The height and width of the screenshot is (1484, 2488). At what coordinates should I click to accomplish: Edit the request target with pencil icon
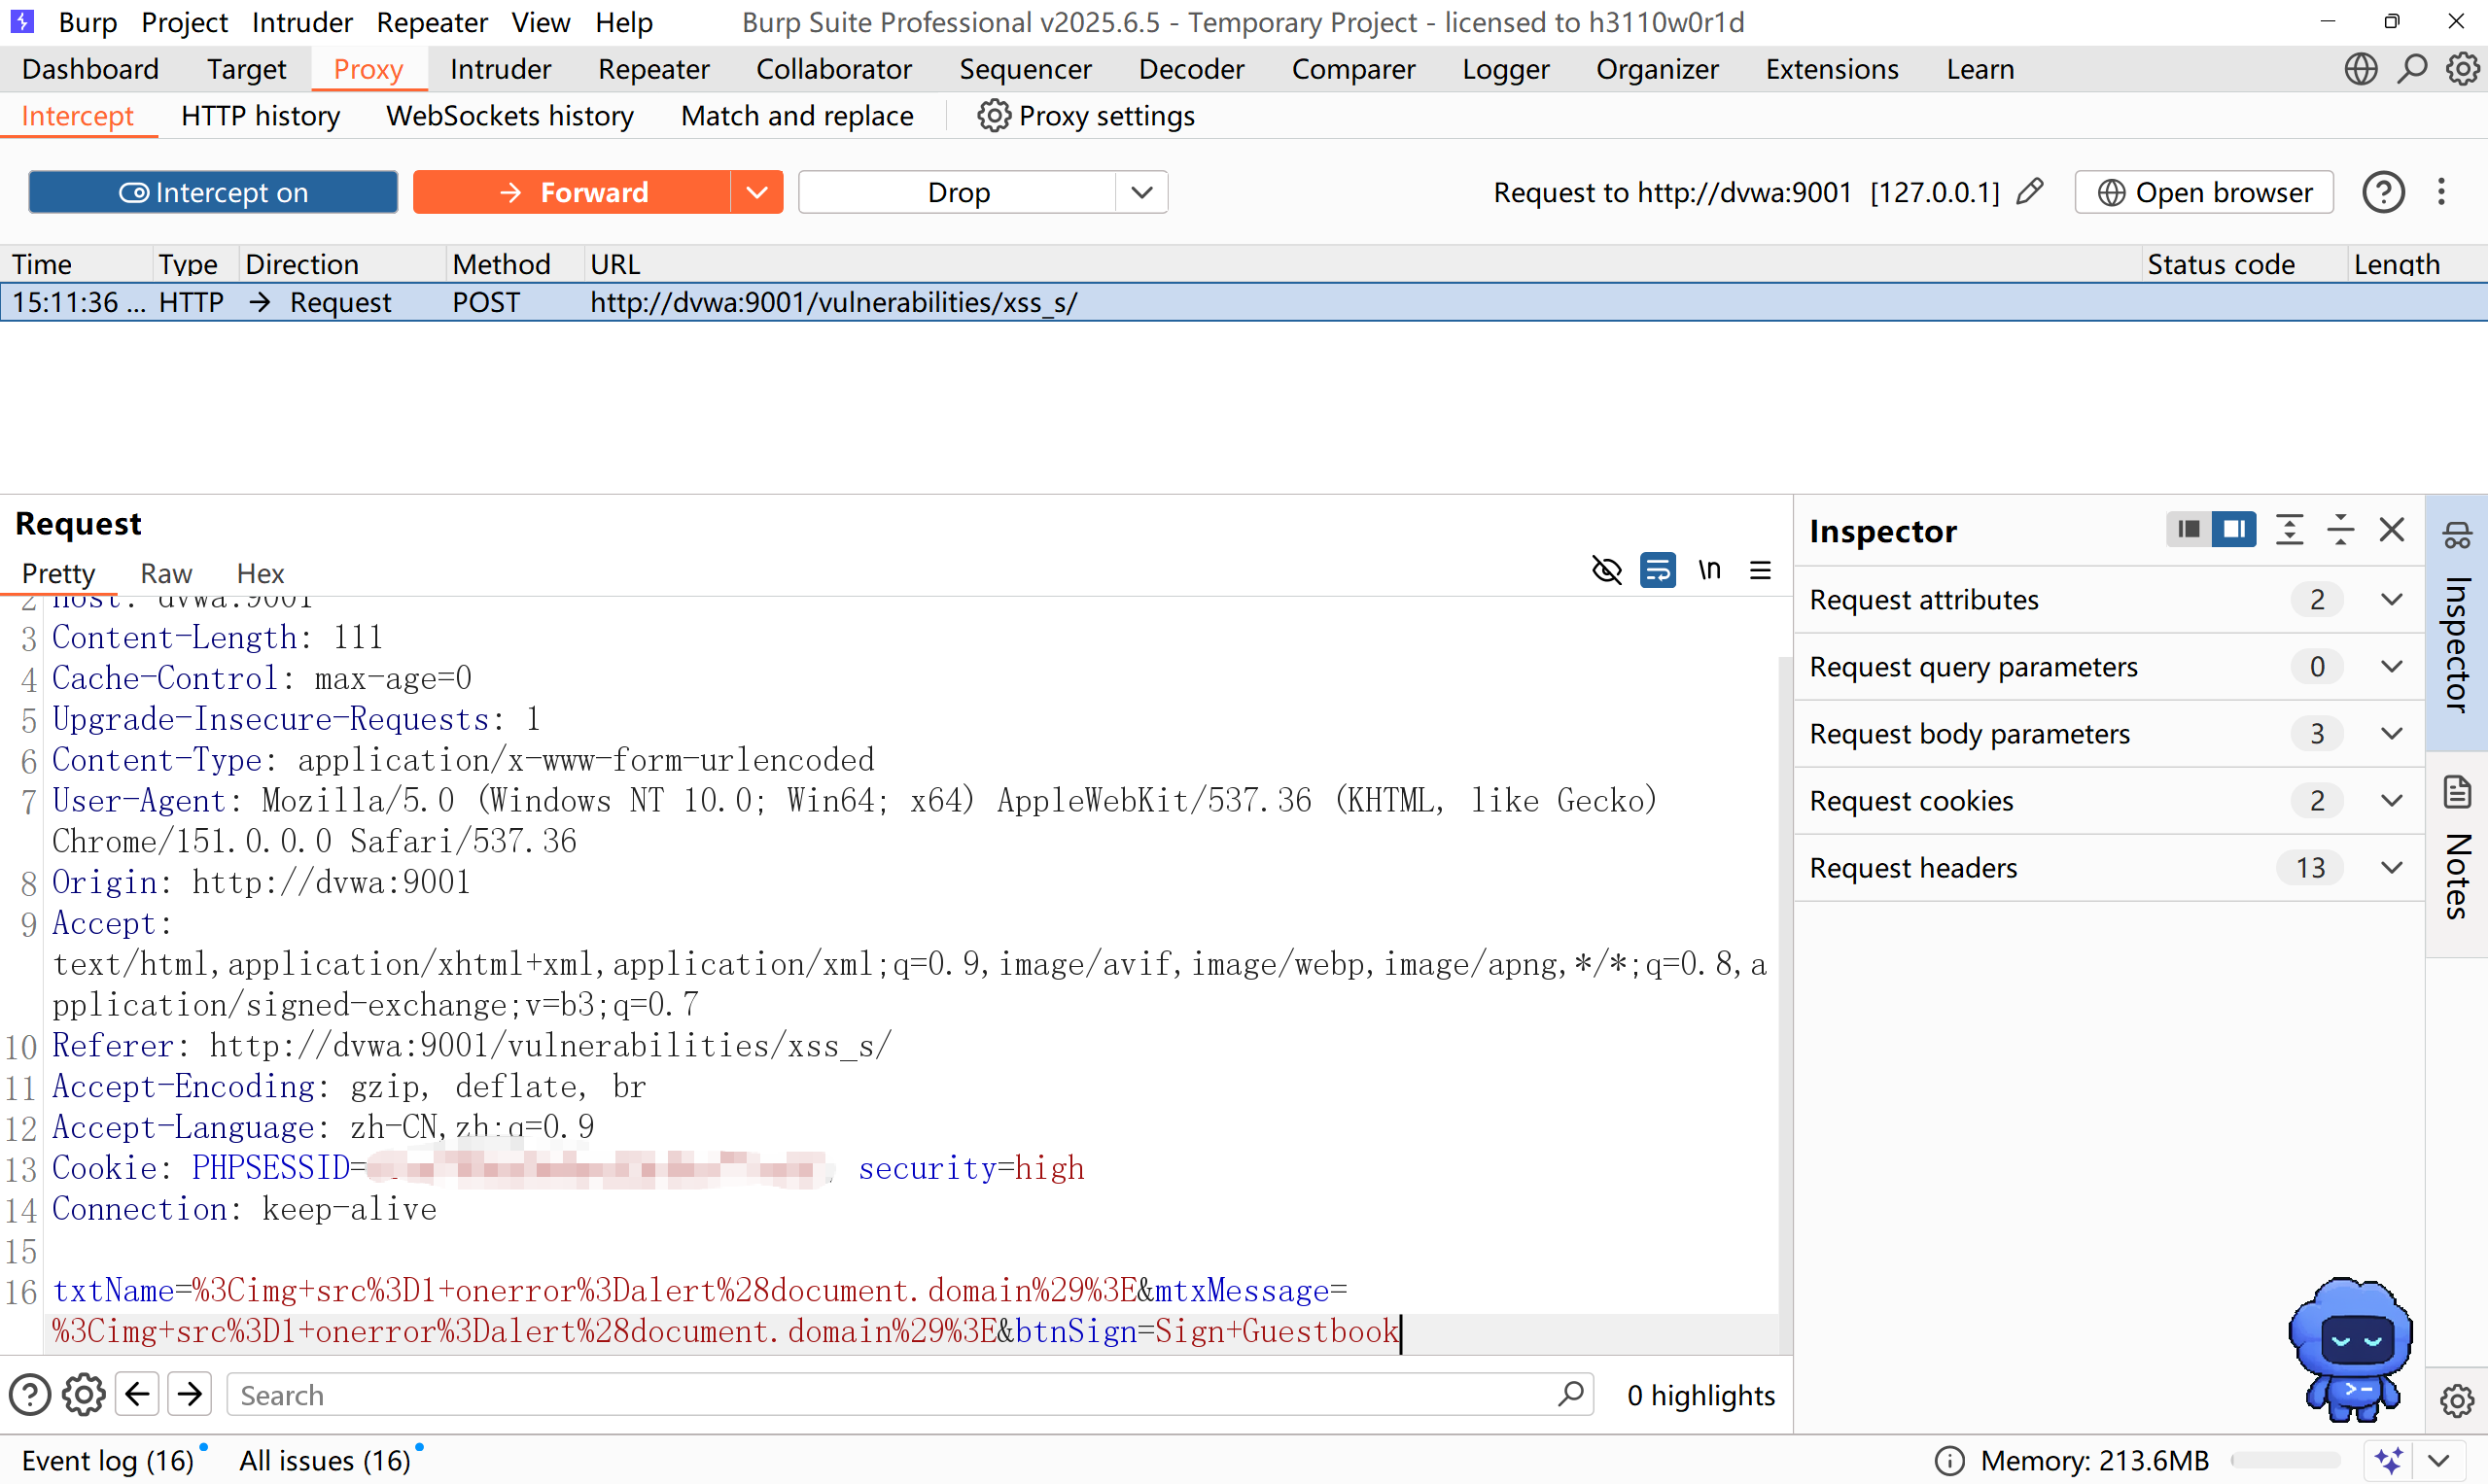[2030, 191]
